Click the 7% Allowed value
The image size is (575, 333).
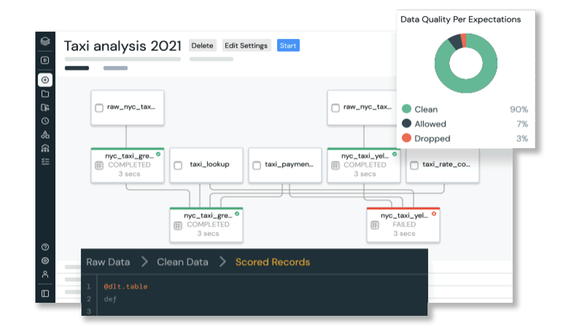[522, 124]
